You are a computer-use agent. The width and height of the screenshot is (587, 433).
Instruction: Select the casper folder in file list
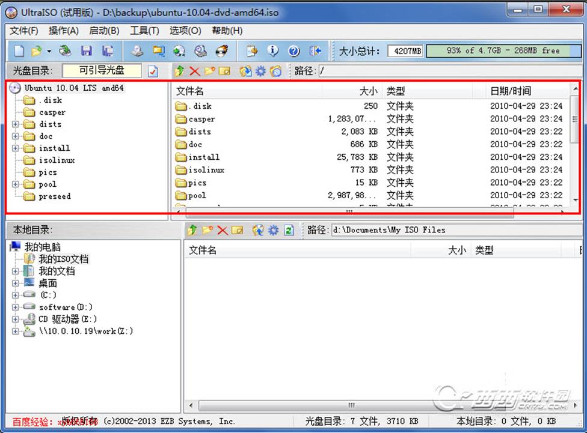202,119
